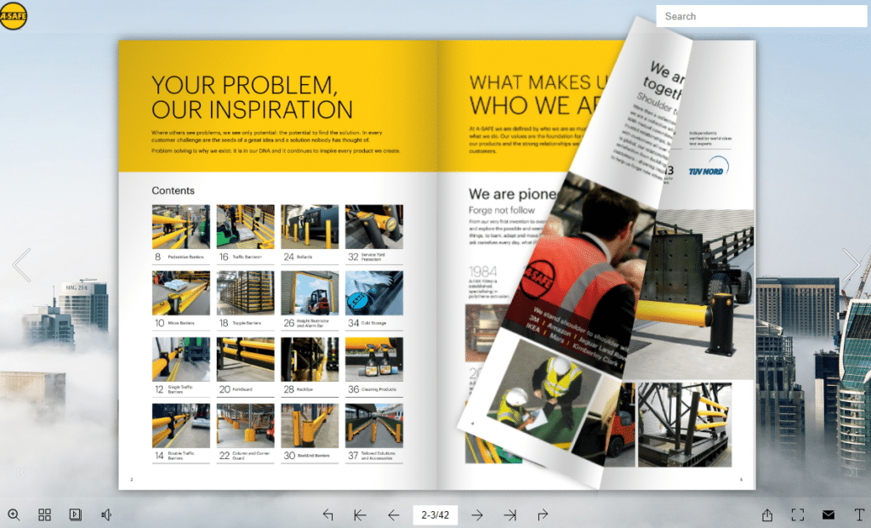The height and width of the screenshot is (528, 871).
Task: Skip to the last page of the book
Action: [x=511, y=514]
